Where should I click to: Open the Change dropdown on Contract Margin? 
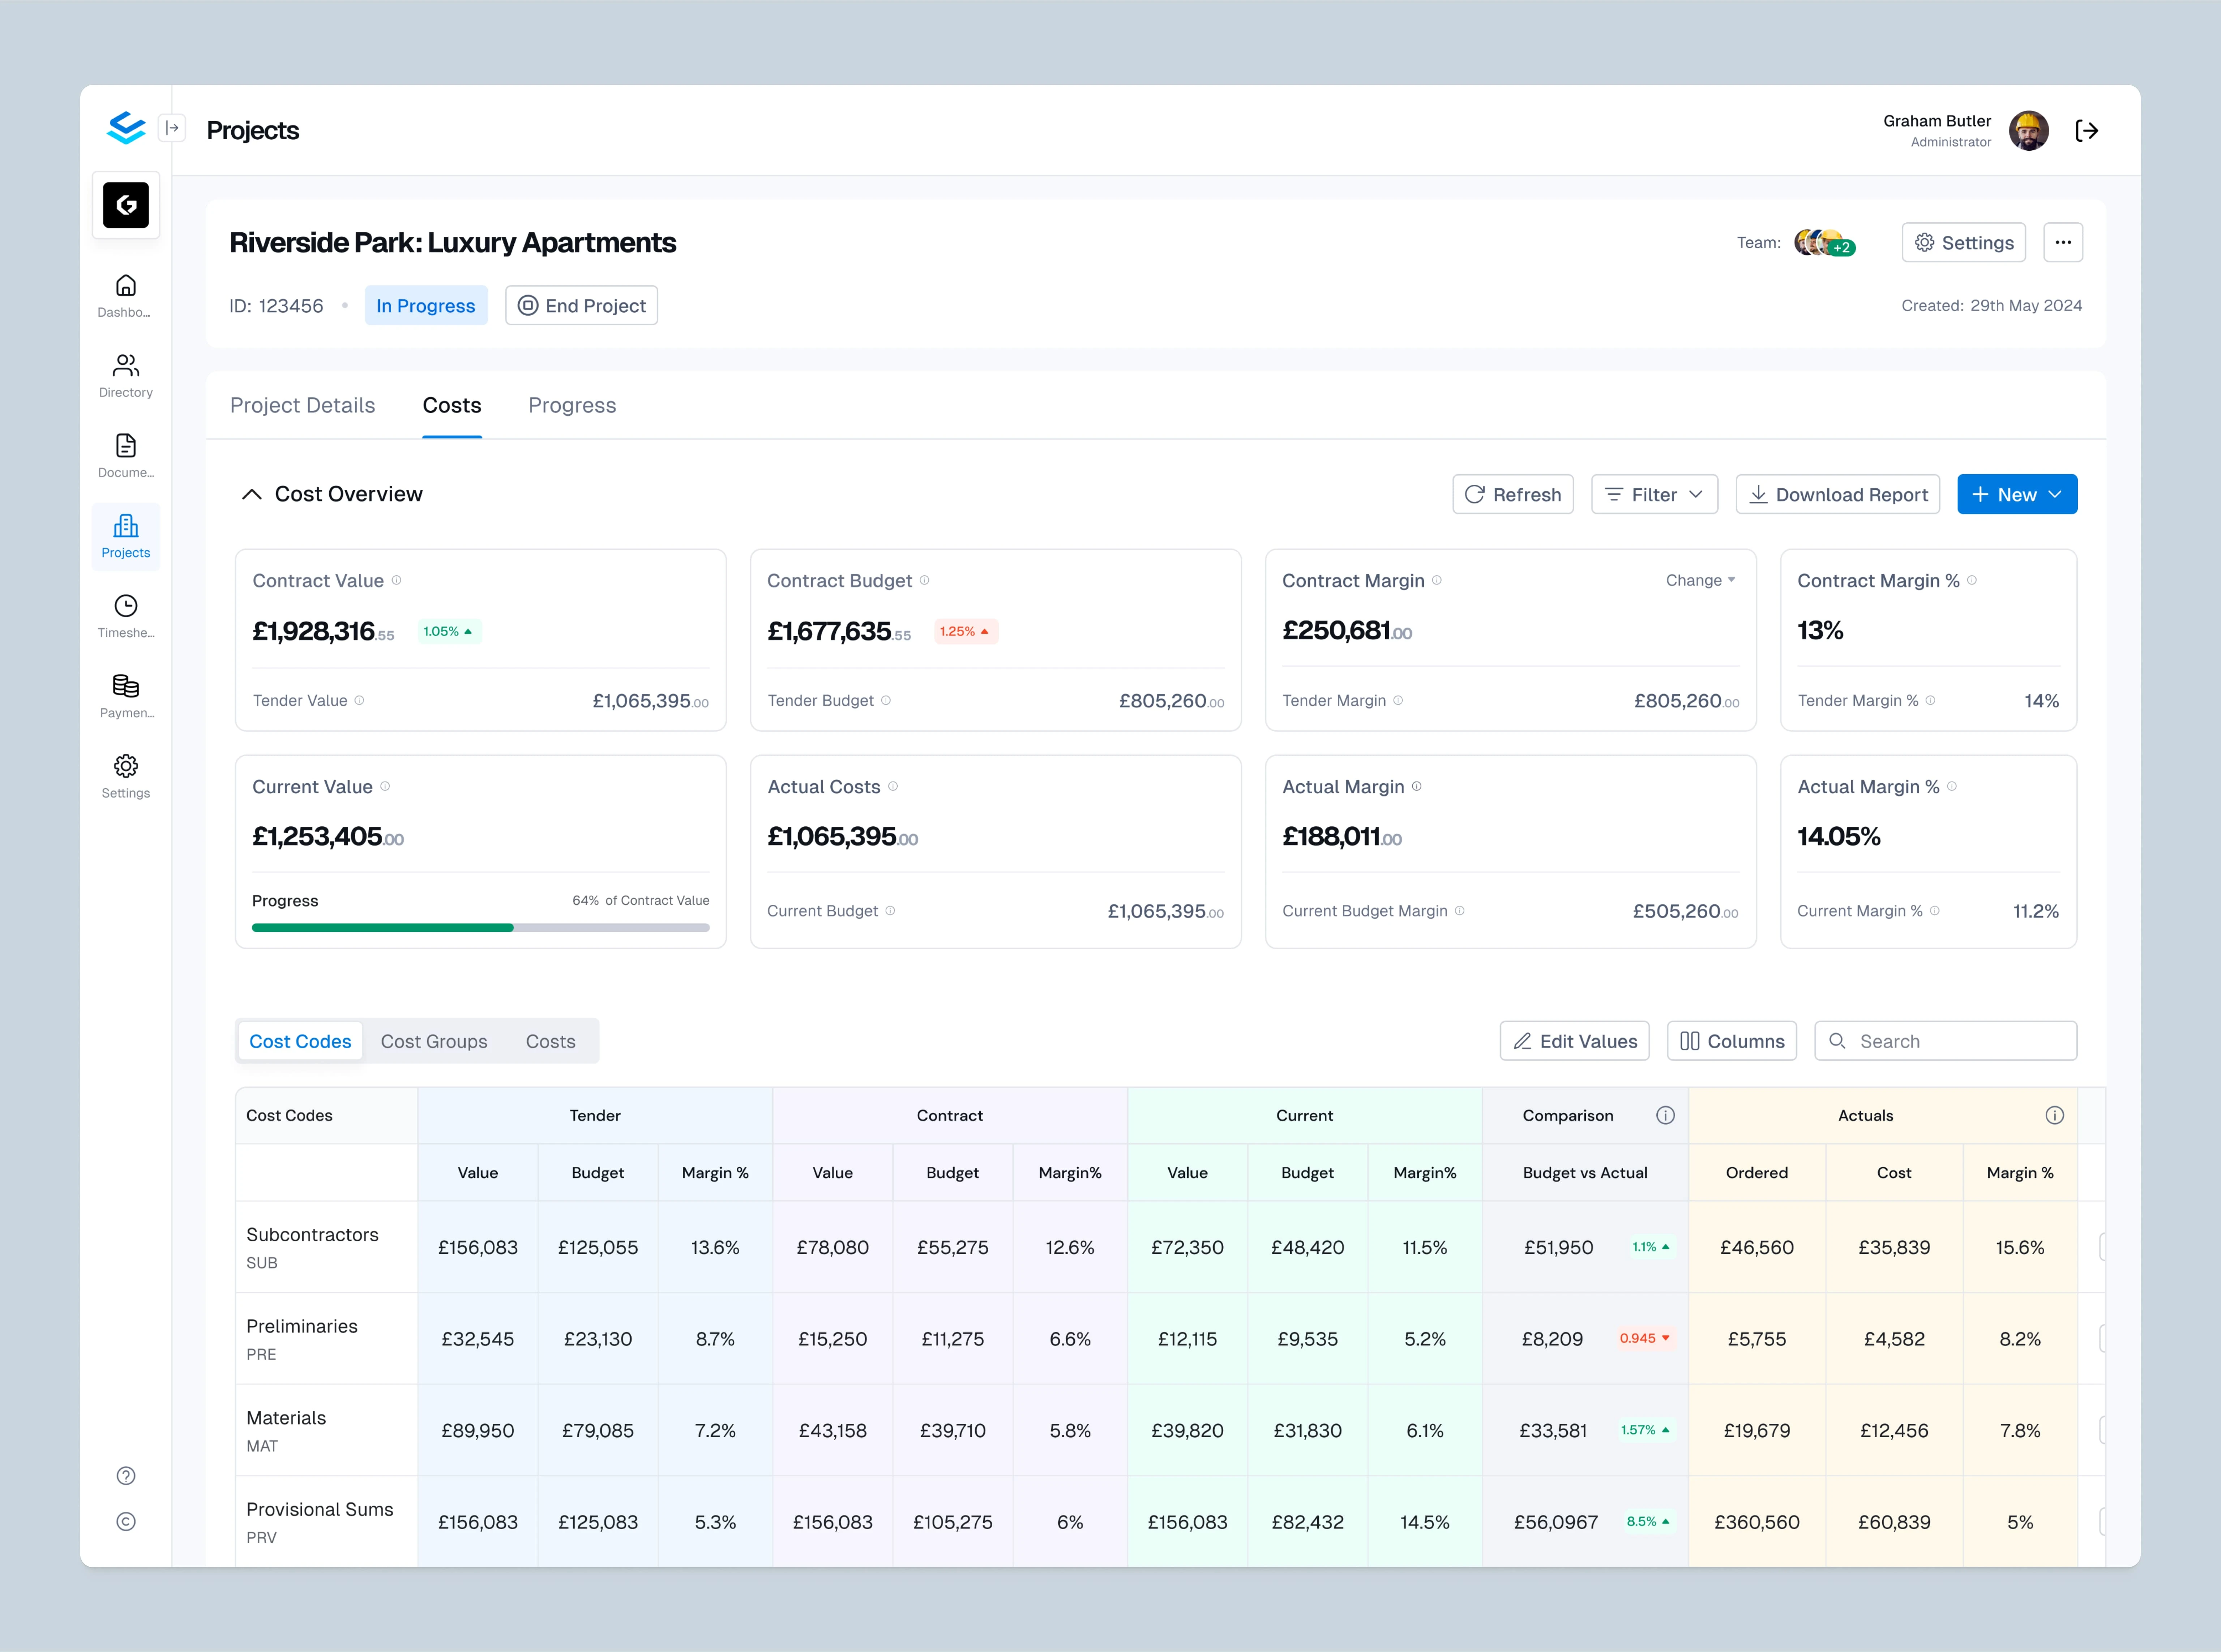(x=1700, y=580)
